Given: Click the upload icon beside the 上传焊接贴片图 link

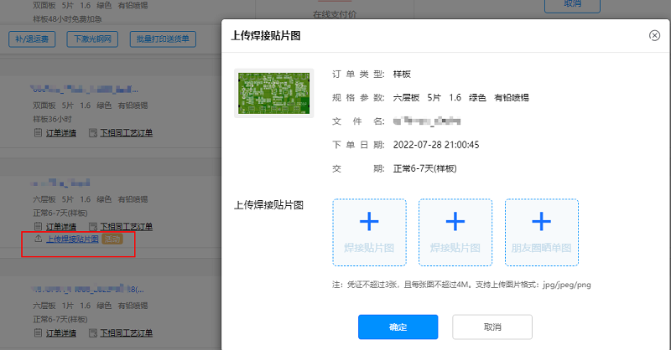Looking at the screenshot, I should 38,239.
